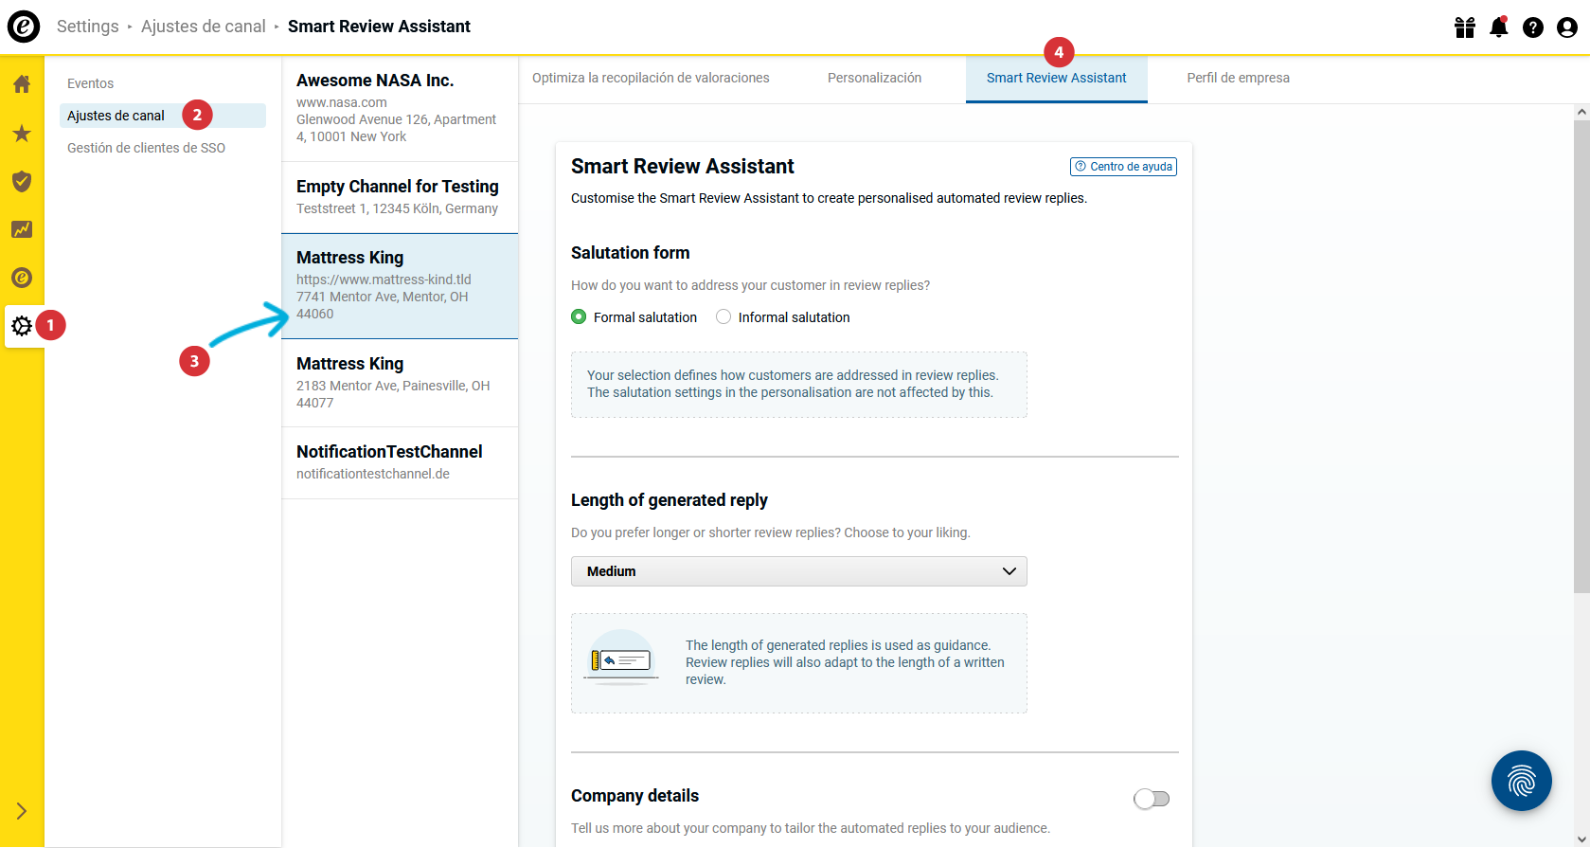
Task: Select Informal salutation radio button
Action: [724, 317]
